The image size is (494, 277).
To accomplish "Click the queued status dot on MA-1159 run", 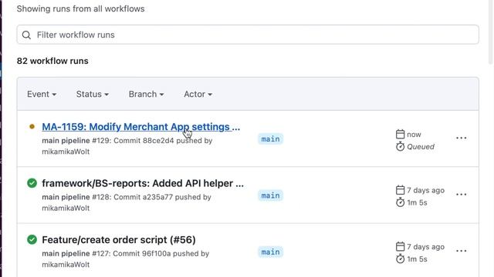I will click(32, 126).
